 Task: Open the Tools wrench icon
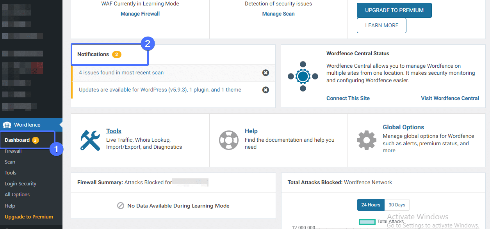click(90, 140)
